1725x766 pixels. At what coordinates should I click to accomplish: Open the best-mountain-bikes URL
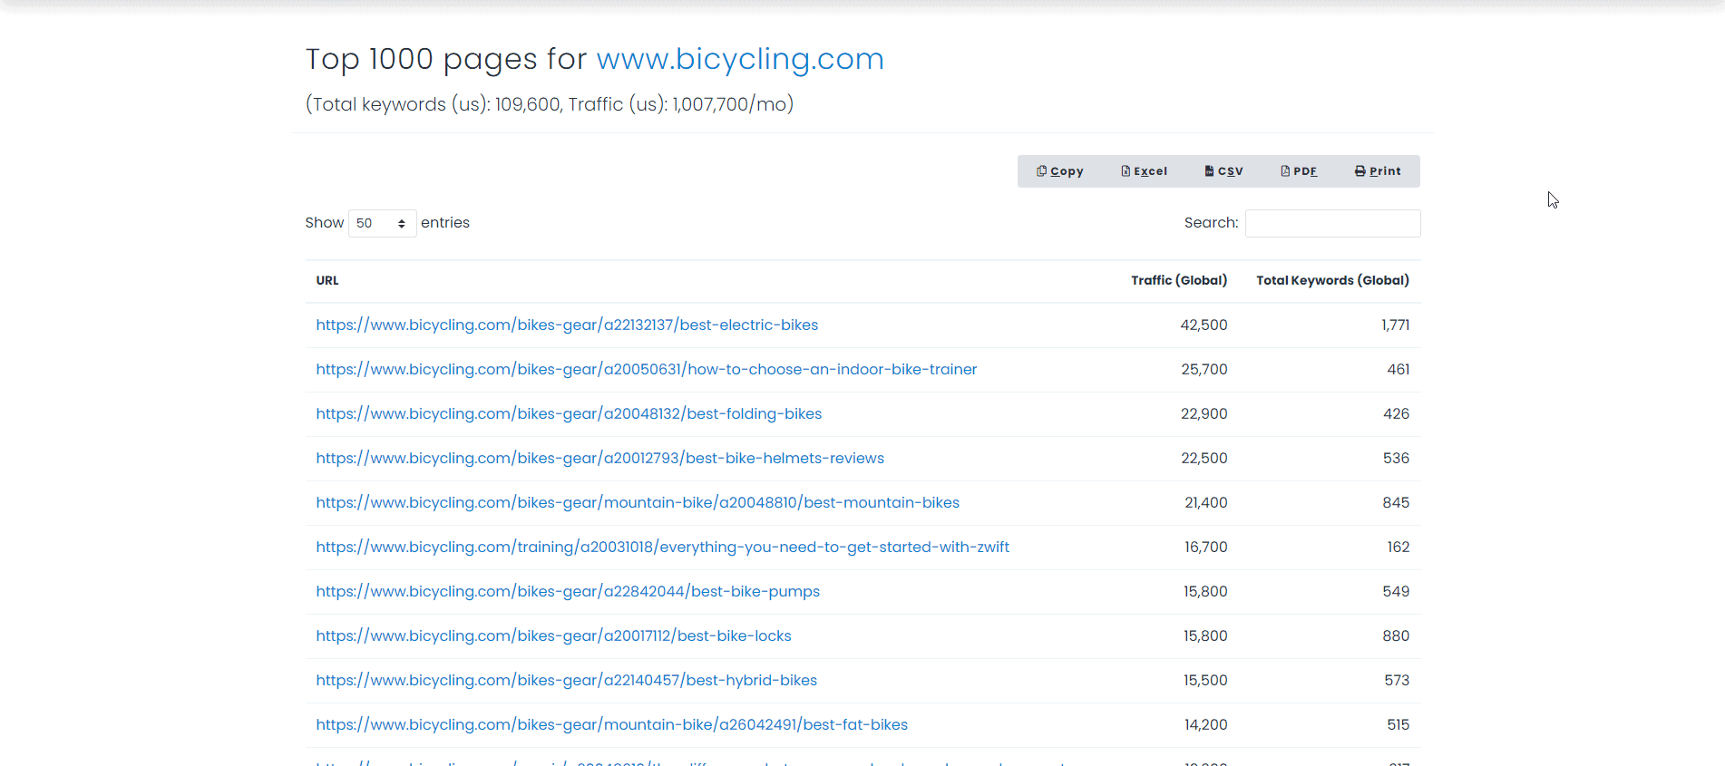[x=638, y=503]
